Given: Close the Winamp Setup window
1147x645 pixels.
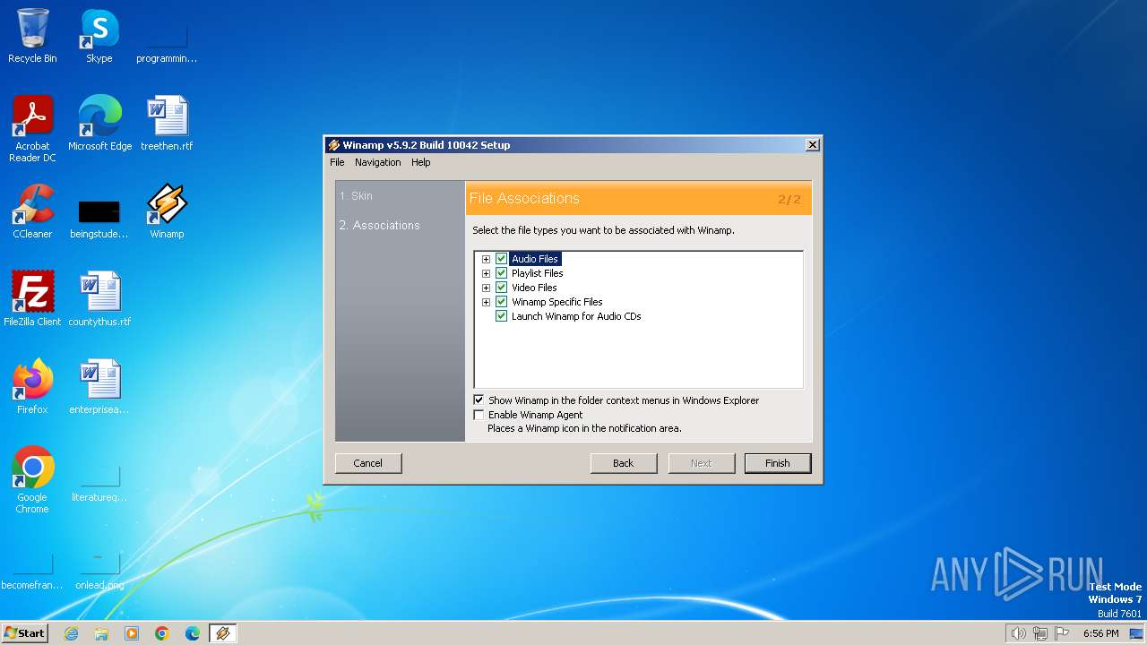Looking at the screenshot, I should pyautogui.click(x=812, y=144).
